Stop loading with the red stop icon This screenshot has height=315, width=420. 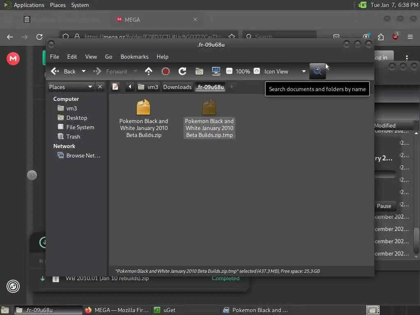166,71
